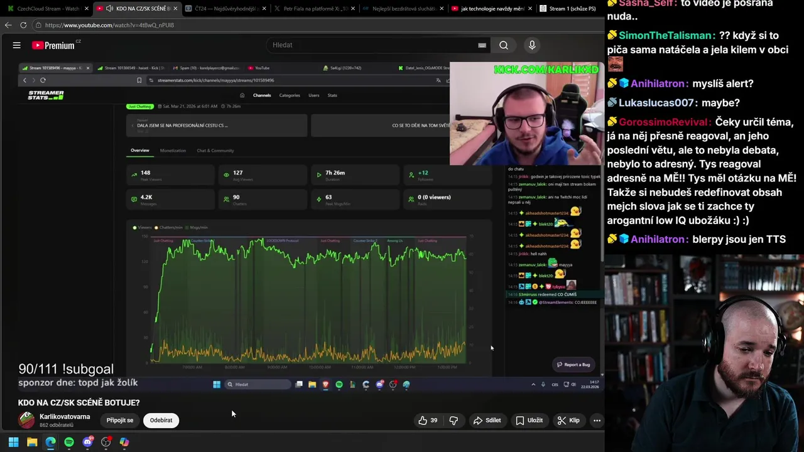
Task: Click the 7h 26m Duration stat card
Action: click(355, 175)
